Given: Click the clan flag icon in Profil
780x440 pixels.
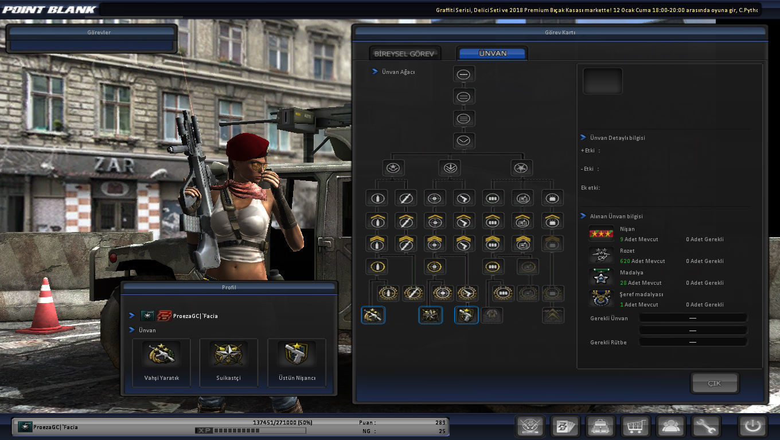Looking at the screenshot, I should [147, 316].
